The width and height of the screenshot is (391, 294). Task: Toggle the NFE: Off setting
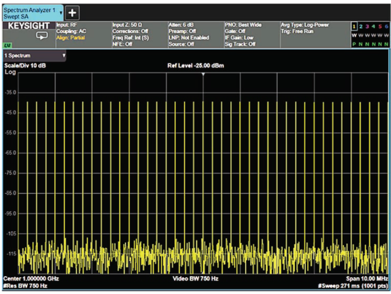pyautogui.click(x=123, y=44)
